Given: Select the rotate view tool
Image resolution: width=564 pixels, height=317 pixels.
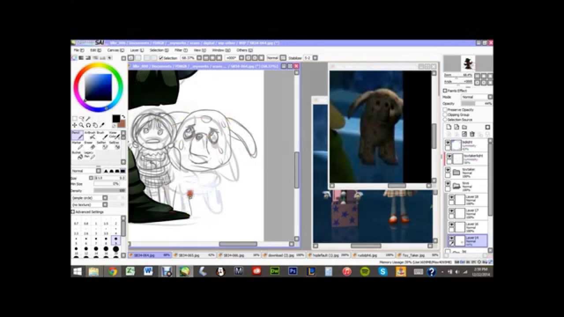Looking at the screenshot, I should (88, 125).
